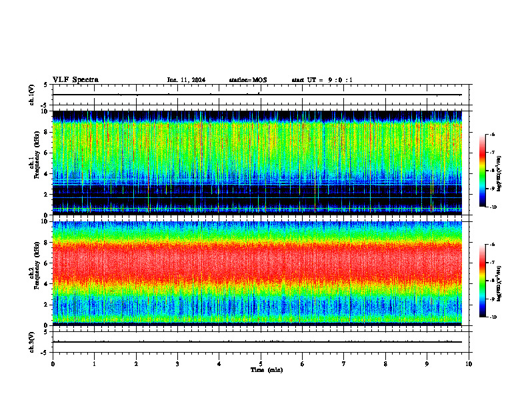Click the "5" tick on the time axis
This screenshot has width=528, height=408.
click(x=261, y=364)
